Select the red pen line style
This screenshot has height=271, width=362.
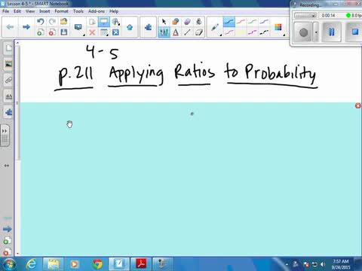(241, 22)
